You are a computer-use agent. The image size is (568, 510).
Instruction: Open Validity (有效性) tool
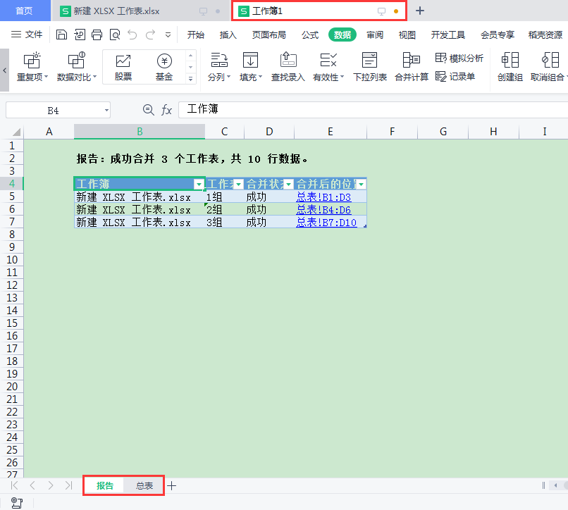point(328,67)
